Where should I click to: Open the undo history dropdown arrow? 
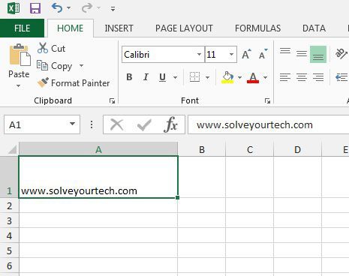68,8
